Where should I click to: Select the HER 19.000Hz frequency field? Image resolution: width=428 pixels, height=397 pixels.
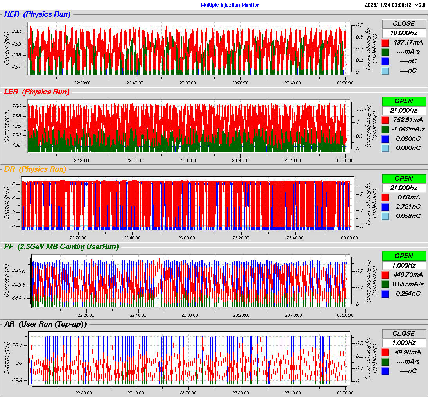tap(404, 33)
